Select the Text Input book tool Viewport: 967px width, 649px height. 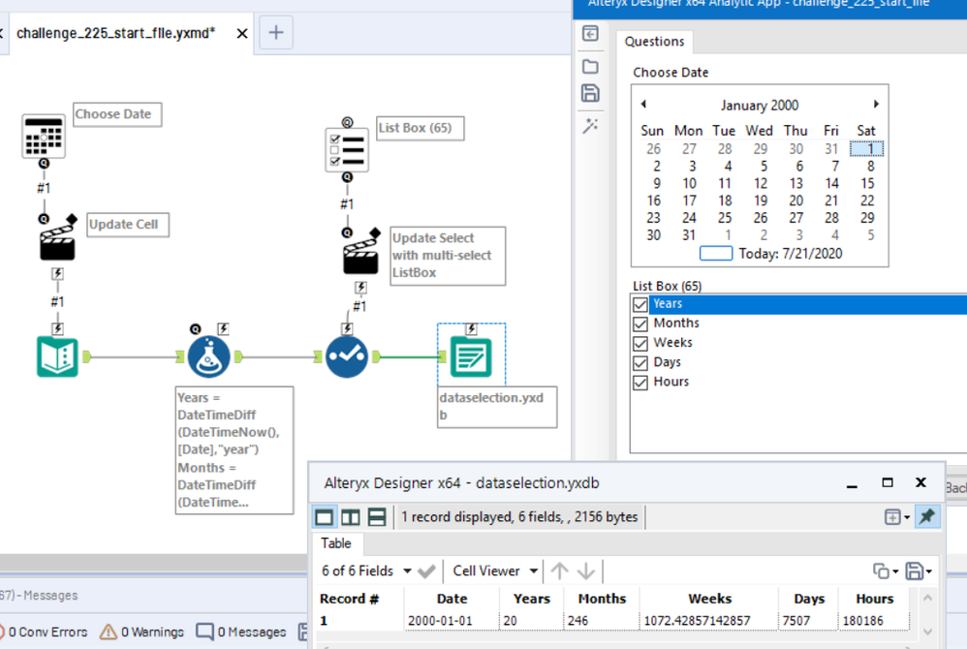tap(57, 356)
